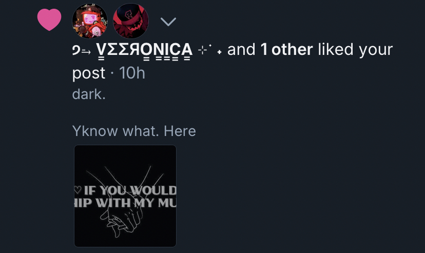Click the dot separator before 10h
Screen dimensions: 425x253
point(112,73)
